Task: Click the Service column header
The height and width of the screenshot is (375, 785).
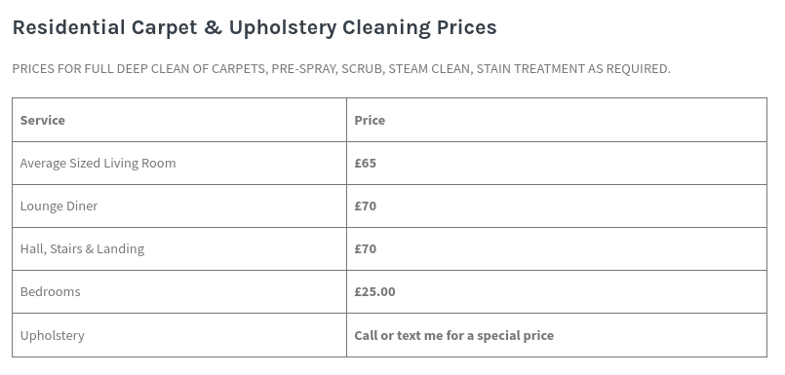Action: (x=179, y=120)
